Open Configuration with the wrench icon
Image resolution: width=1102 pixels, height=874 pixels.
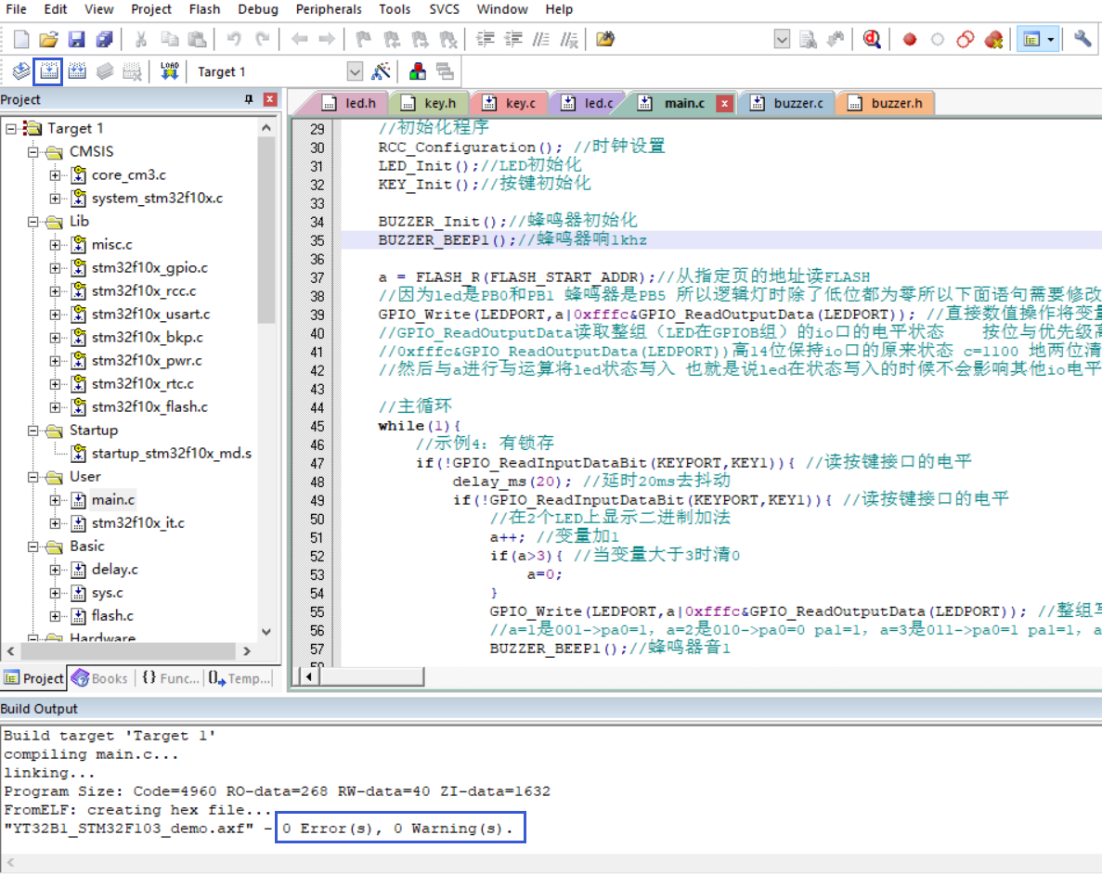(x=1083, y=39)
